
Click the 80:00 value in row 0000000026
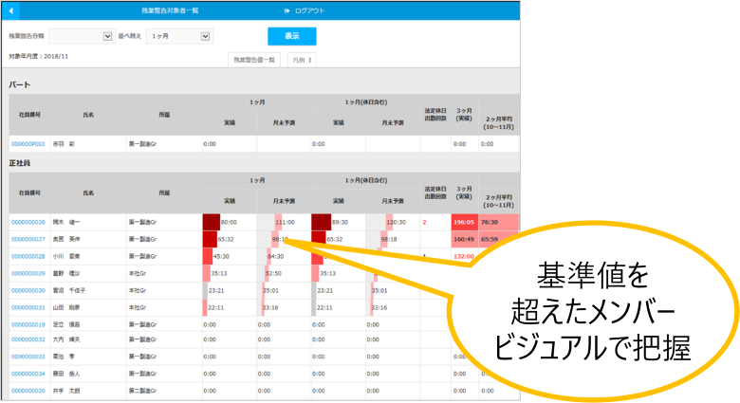229,222
